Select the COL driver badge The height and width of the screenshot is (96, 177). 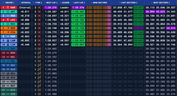click(9, 61)
